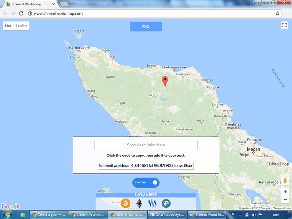Click the Langsa map label
The width and height of the screenshot is (292, 219).
click(x=217, y=104)
